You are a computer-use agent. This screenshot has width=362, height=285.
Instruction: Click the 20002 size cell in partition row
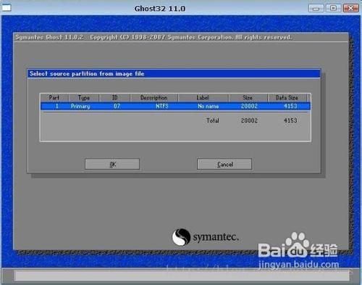[x=249, y=106]
